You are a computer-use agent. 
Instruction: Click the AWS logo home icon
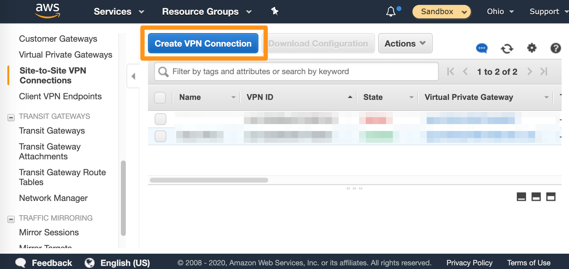[x=48, y=11]
